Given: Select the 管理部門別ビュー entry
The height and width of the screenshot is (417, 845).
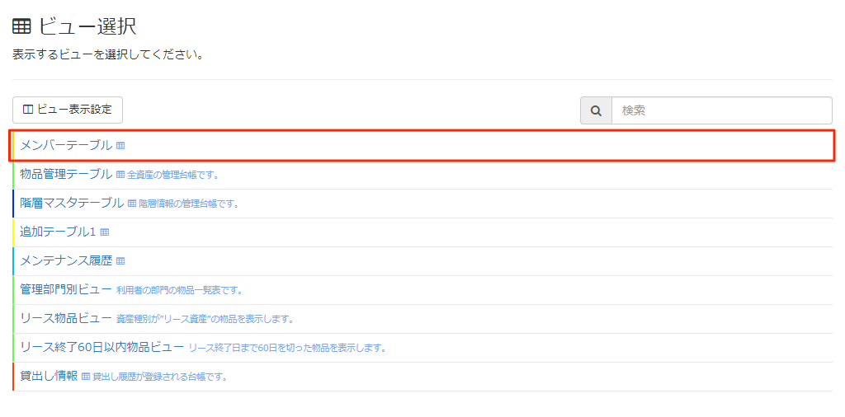Looking at the screenshot, I should pos(66,290).
